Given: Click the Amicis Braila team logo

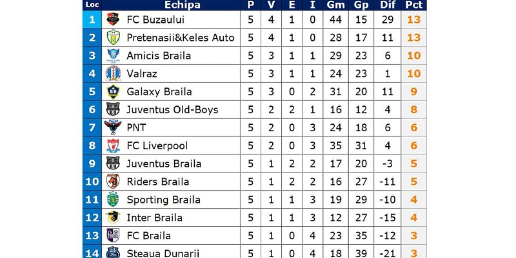Looking at the screenshot, I should click(113, 55).
